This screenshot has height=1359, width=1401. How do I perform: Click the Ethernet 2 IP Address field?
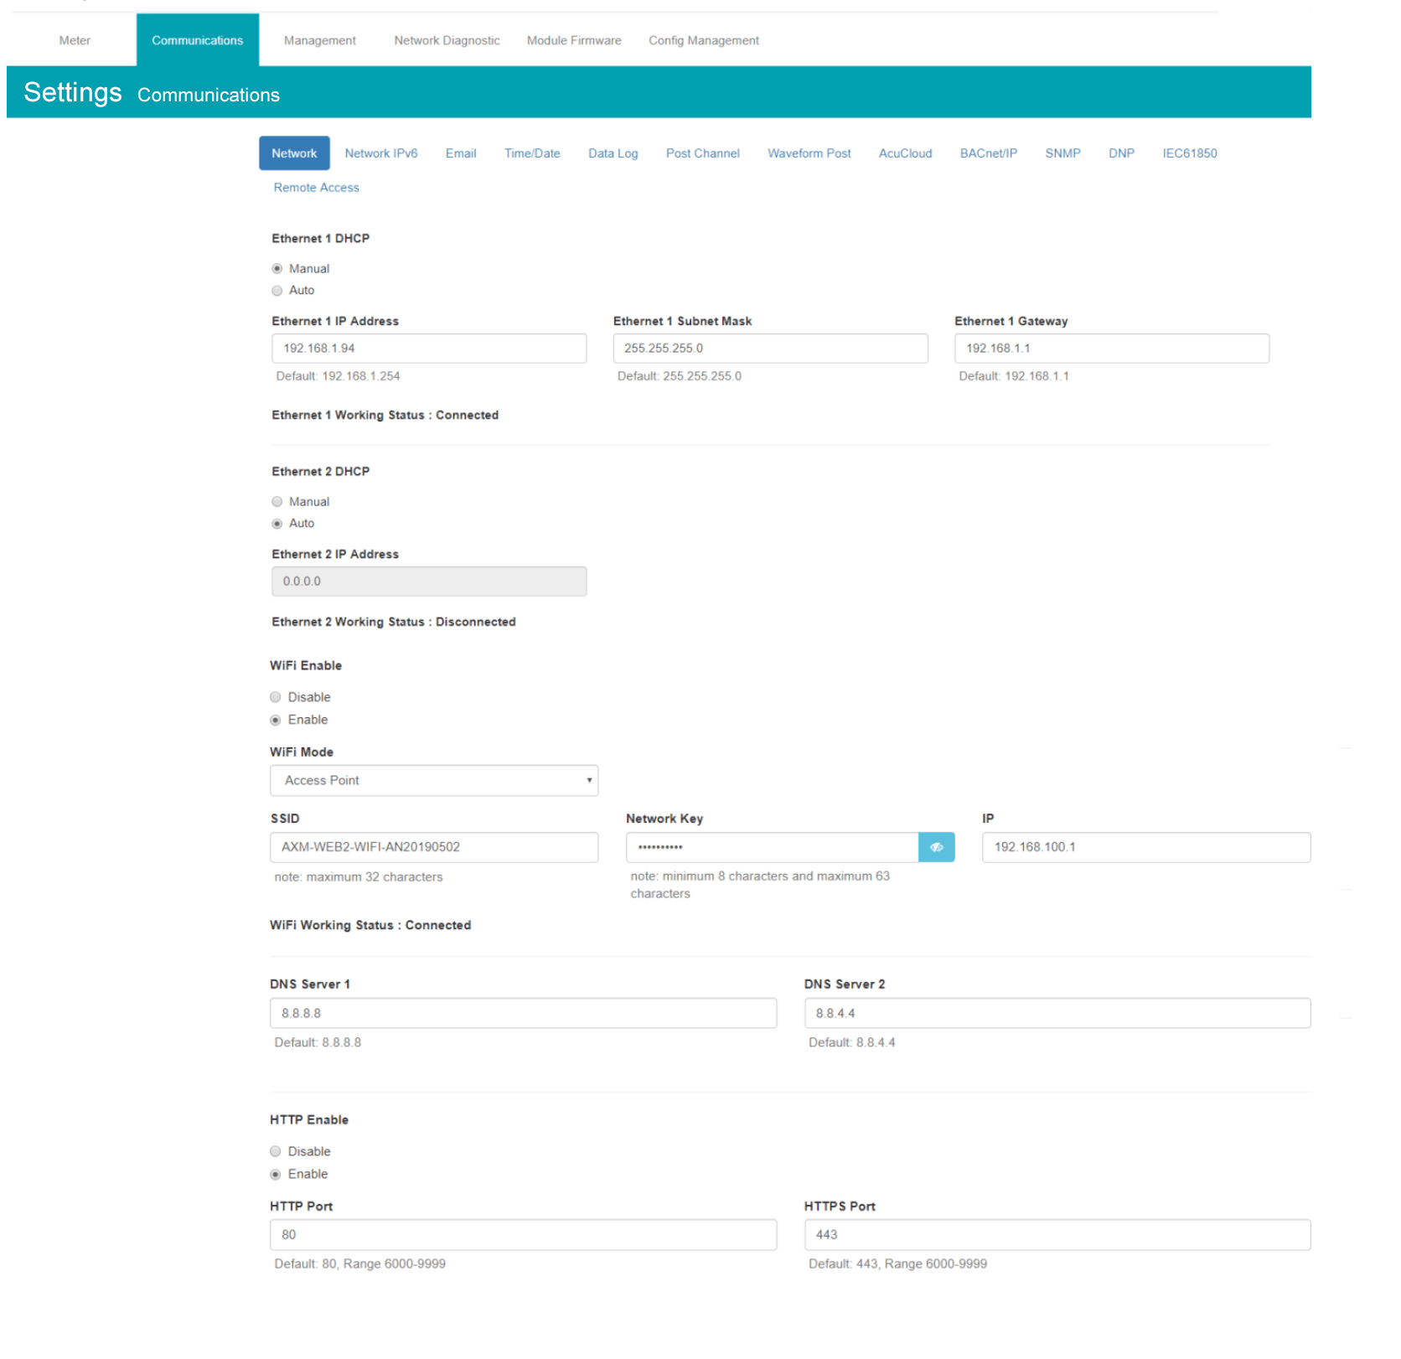429,581
